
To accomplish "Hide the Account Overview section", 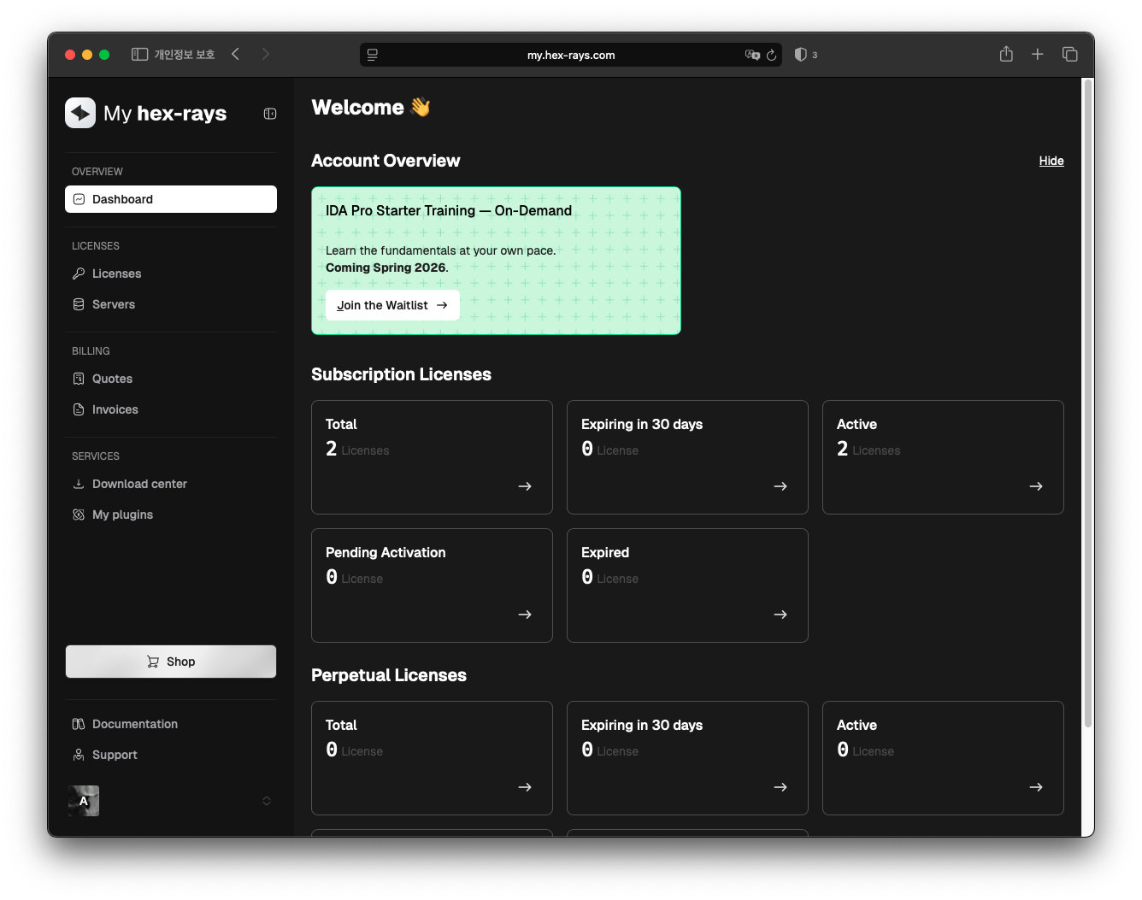I will (1051, 161).
